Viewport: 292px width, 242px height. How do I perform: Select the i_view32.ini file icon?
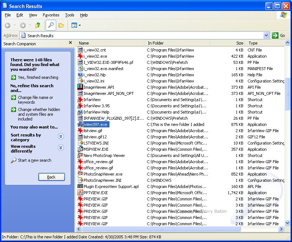click(x=80, y=81)
